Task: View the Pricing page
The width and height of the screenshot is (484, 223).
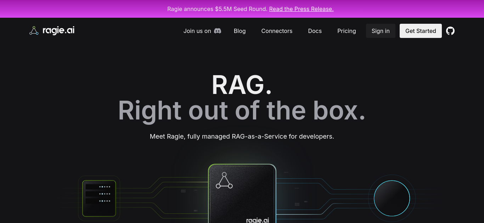Action: [x=347, y=31]
